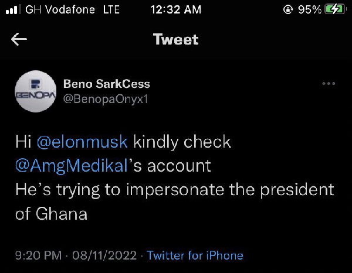The height and width of the screenshot is (273, 352).
Task: Tap the back arrow icon
Action: 19,39
